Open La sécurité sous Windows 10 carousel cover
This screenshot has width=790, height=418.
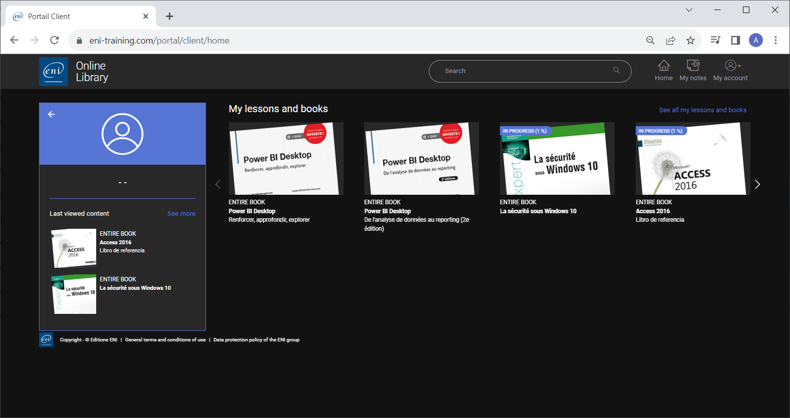tap(557, 158)
